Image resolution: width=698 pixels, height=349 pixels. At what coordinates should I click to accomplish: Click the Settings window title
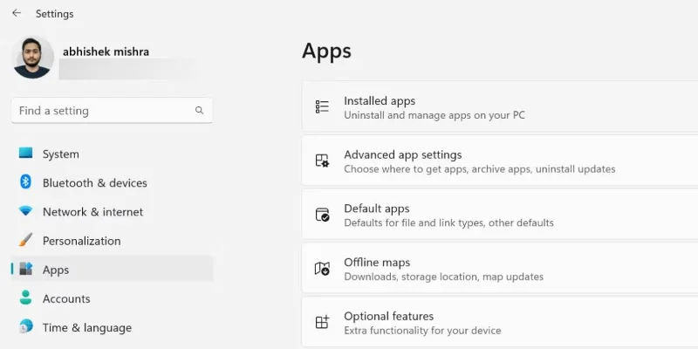coord(55,14)
